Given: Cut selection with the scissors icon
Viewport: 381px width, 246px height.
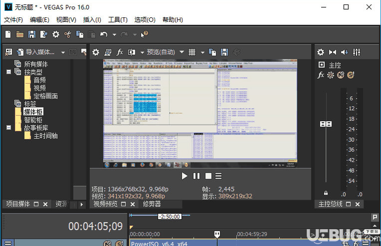Looking at the screenshot, I should [x=67, y=34].
